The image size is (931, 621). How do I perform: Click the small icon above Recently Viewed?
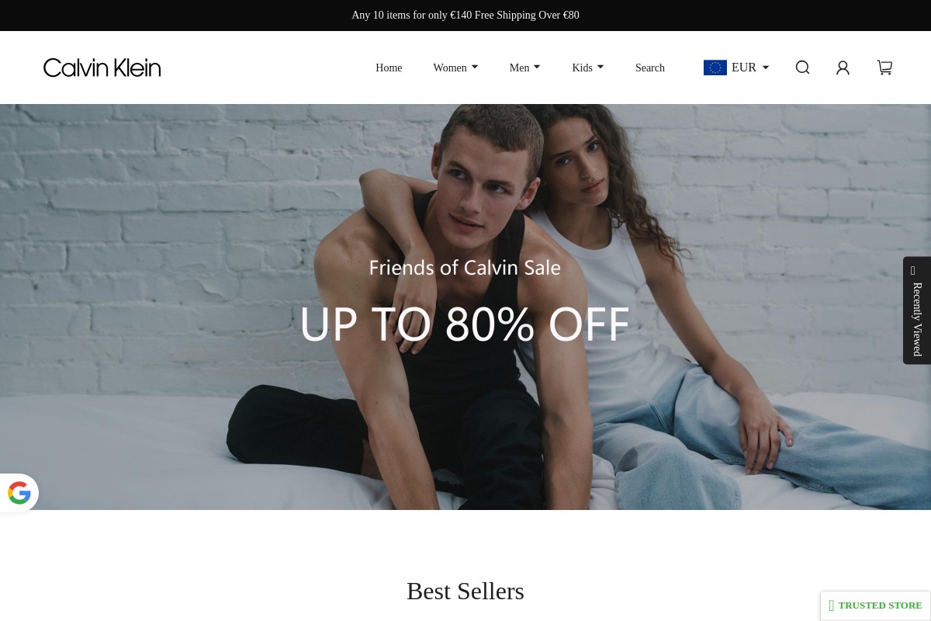(x=913, y=271)
